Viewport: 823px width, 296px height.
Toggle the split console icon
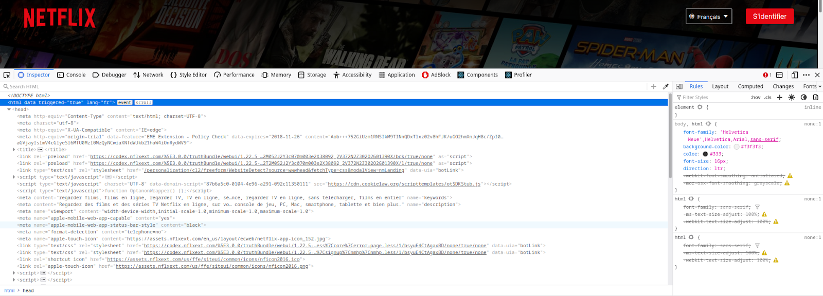tap(779, 75)
